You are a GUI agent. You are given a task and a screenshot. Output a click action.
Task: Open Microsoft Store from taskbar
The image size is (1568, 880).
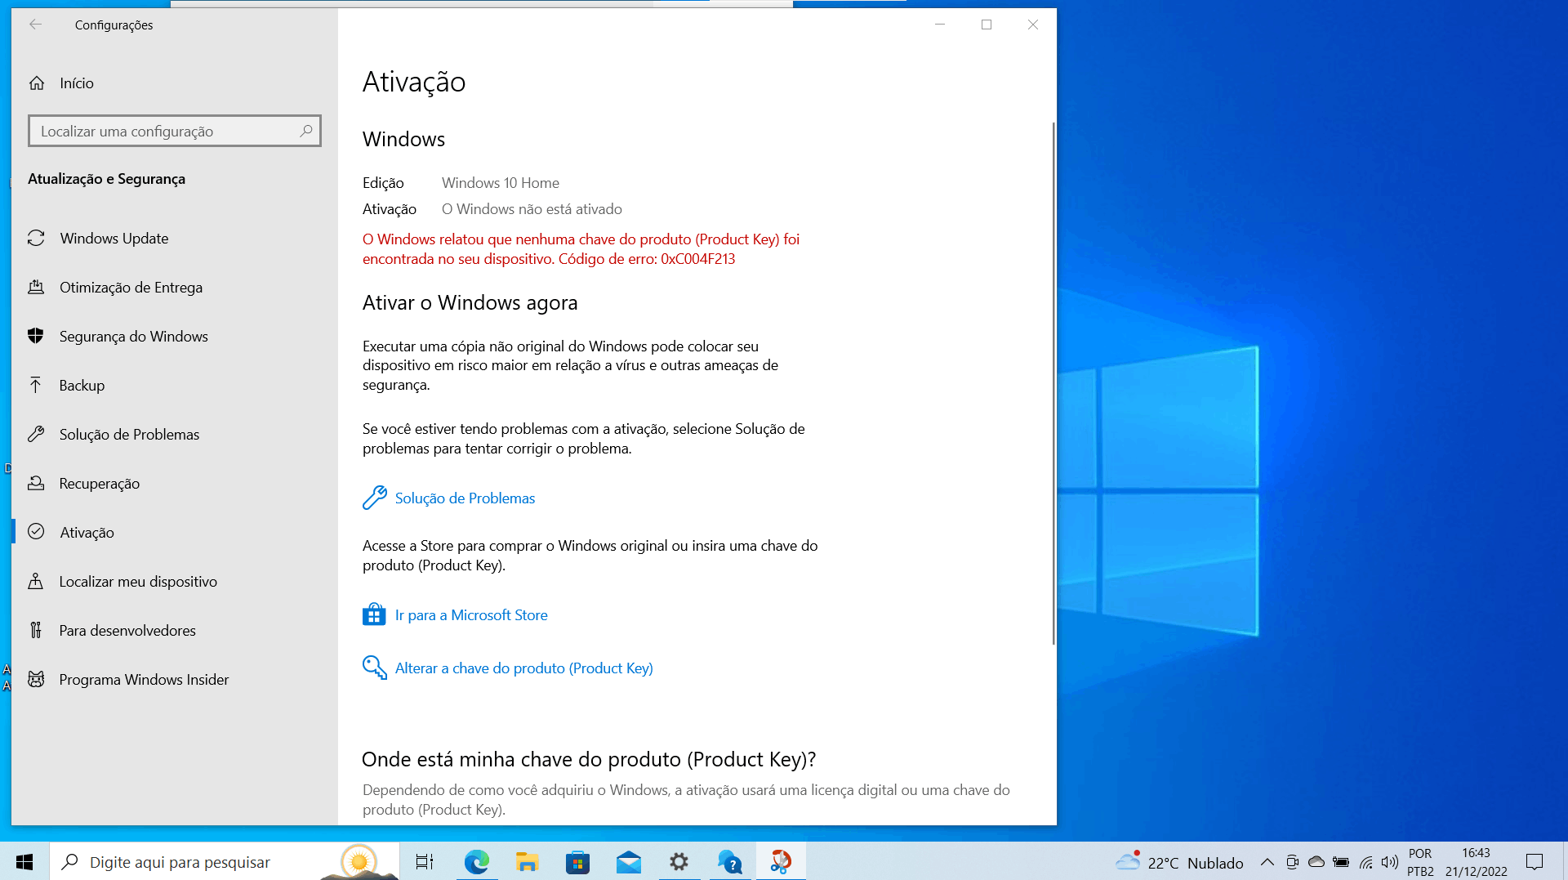coord(577,862)
